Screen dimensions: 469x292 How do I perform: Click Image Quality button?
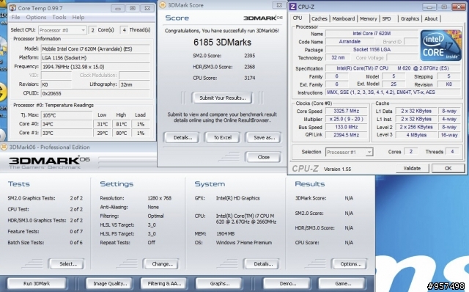pyautogui.click(x=110, y=283)
